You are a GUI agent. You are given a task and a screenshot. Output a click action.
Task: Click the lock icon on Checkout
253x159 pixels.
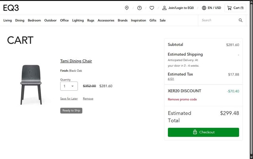[x=195, y=132]
